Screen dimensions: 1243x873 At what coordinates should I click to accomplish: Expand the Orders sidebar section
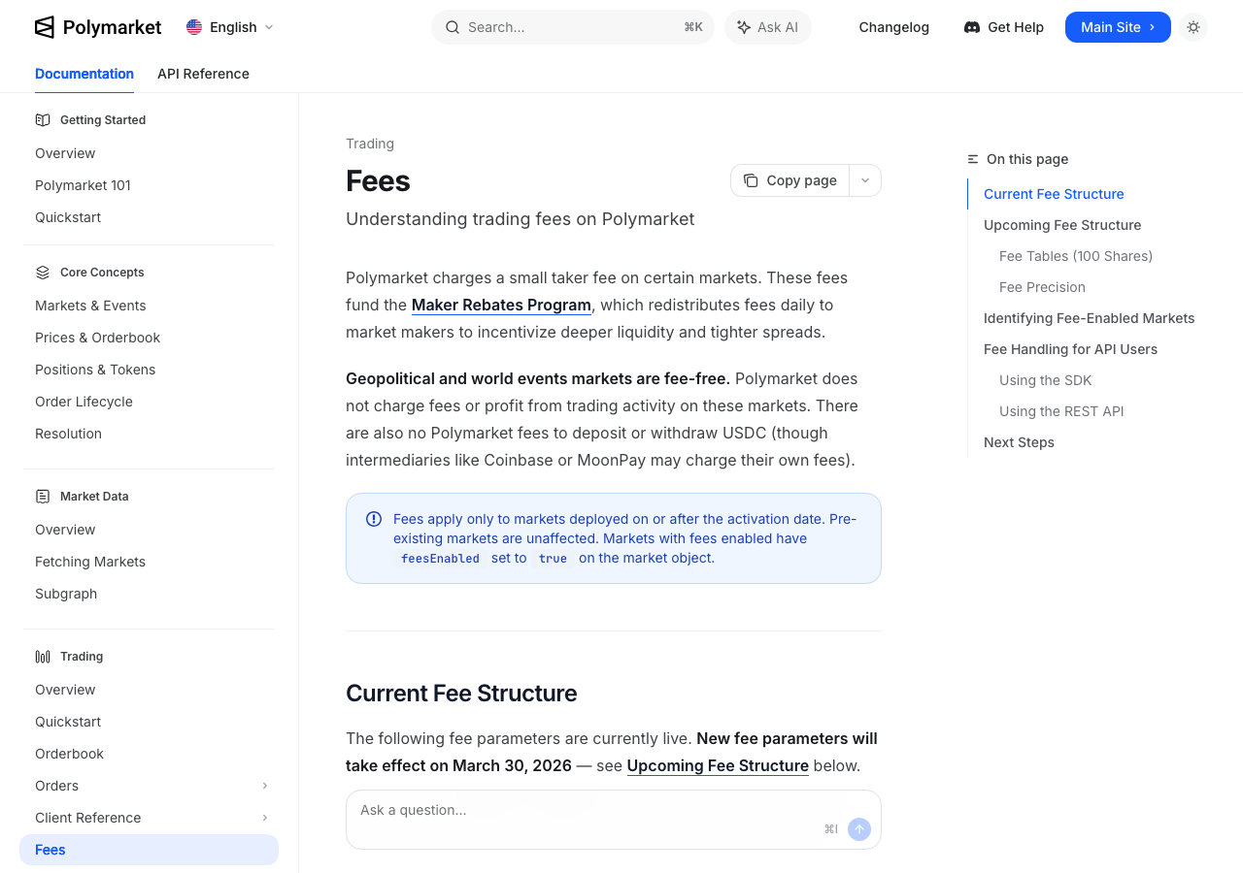pos(265,786)
